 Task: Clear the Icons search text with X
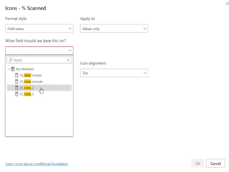68,60
